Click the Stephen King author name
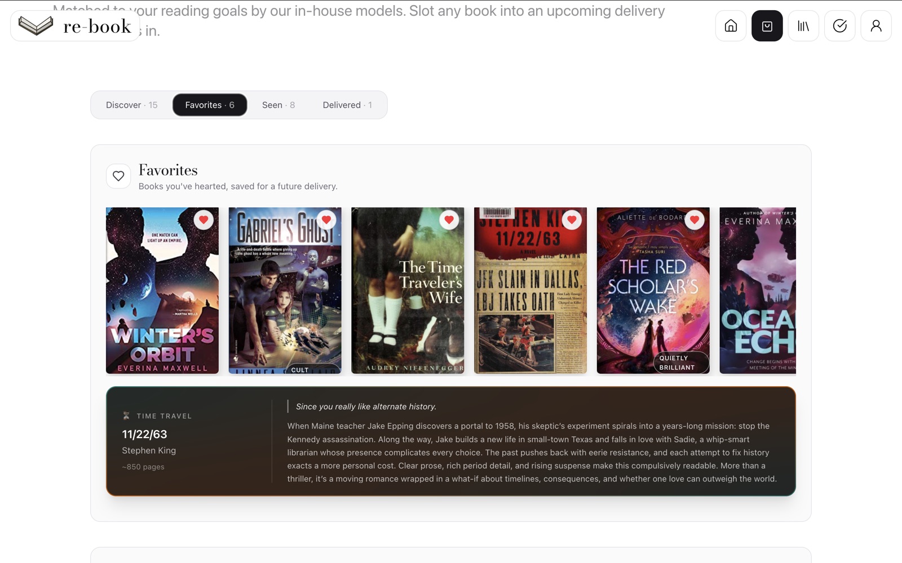This screenshot has height=563, width=902. 149,450
